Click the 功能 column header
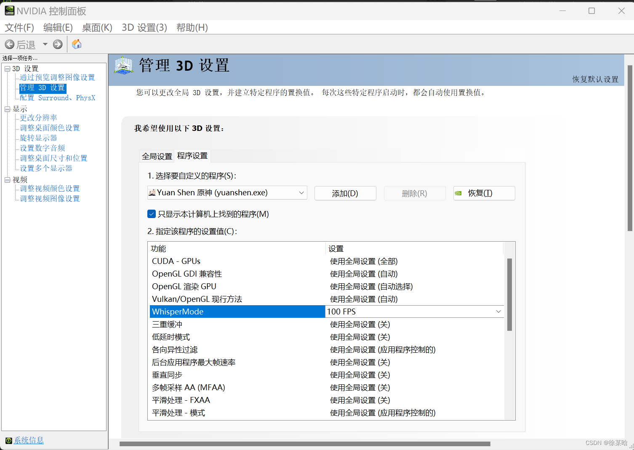This screenshot has width=634, height=450. [x=237, y=248]
